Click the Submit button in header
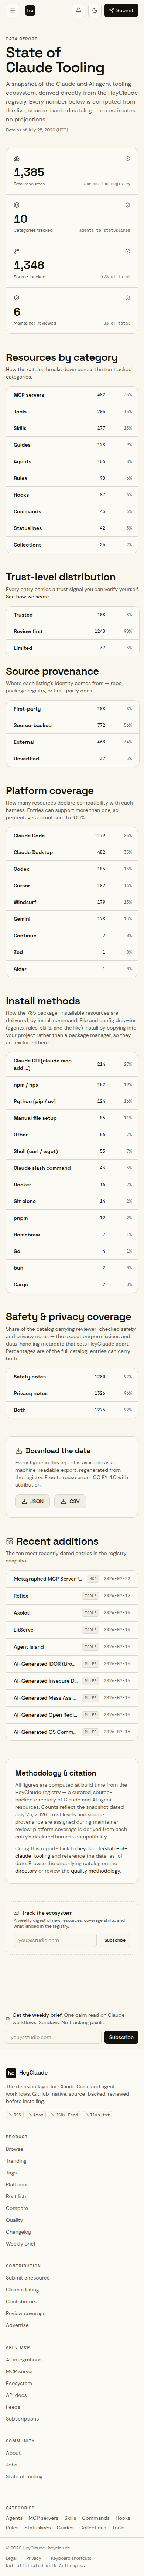Viewport: 144px width, 2576px height. (x=121, y=10)
